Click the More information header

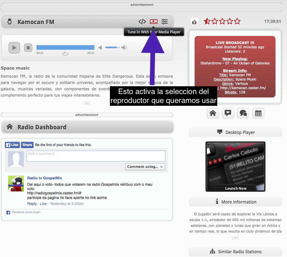point(235,202)
